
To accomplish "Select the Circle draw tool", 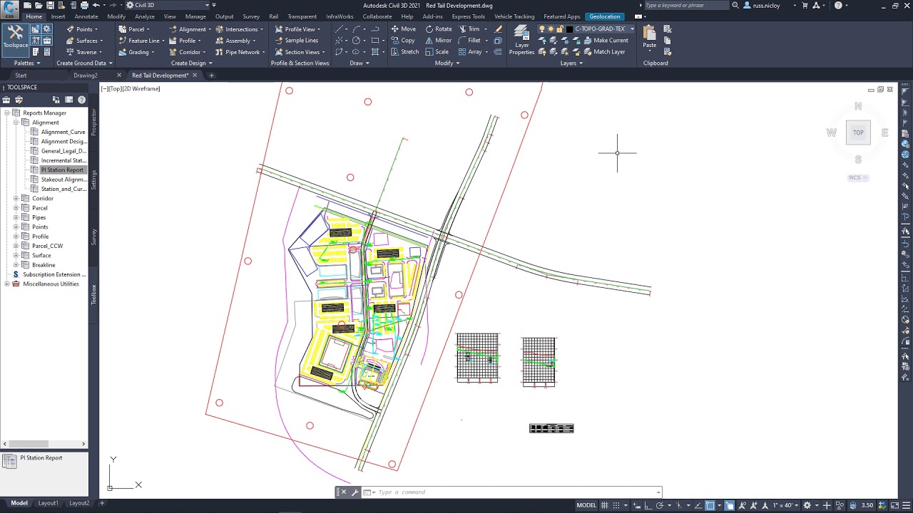I will (x=356, y=41).
